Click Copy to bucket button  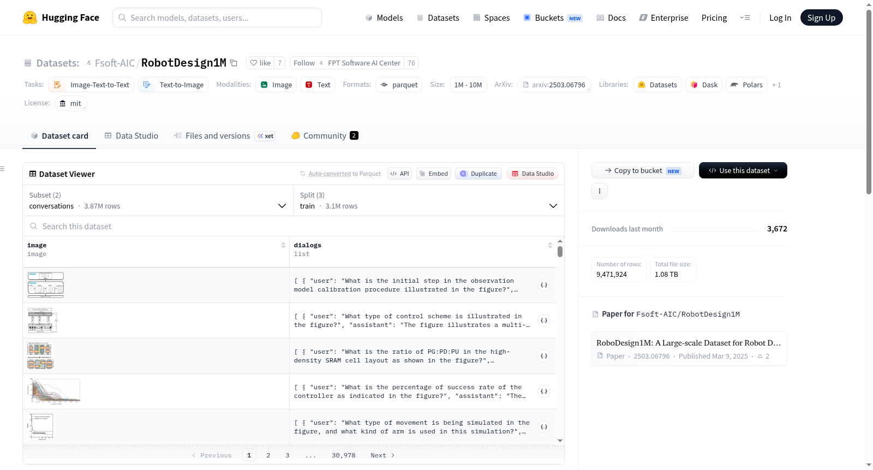[x=643, y=170]
